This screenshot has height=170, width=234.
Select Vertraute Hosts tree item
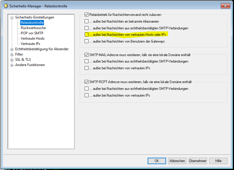(x=33, y=38)
